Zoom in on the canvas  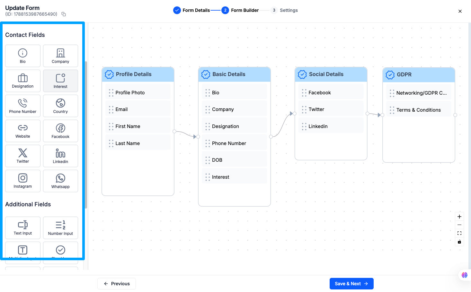coord(459,217)
